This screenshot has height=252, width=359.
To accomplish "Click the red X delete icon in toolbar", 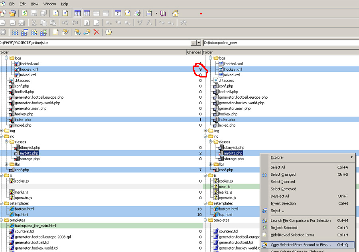I will coord(96,32).
